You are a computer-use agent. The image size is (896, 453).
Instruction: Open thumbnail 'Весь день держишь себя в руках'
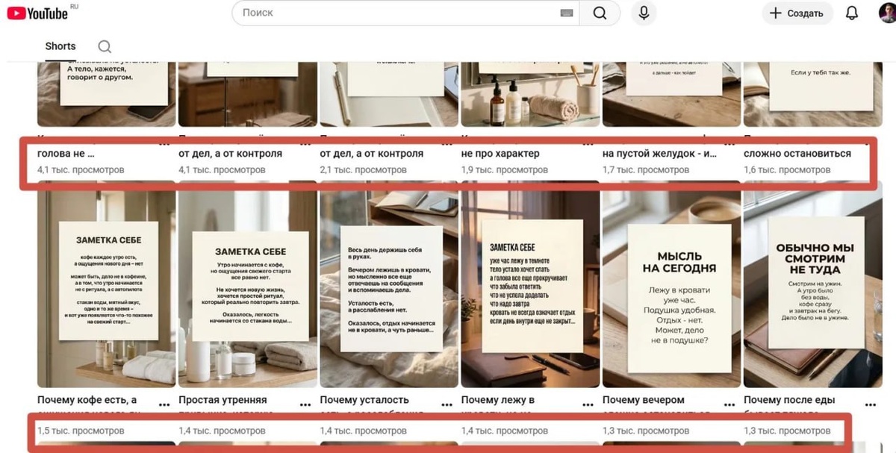pyautogui.click(x=389, y=284)
